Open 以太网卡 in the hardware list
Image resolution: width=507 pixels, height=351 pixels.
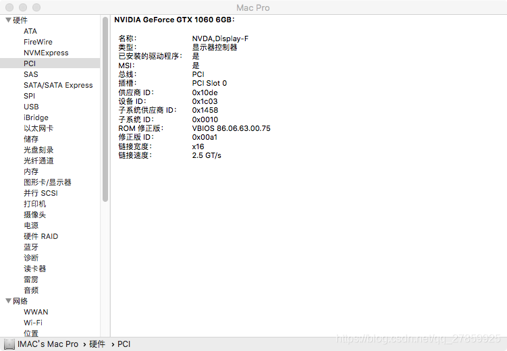pyautogui.click(x=38, y=128)
